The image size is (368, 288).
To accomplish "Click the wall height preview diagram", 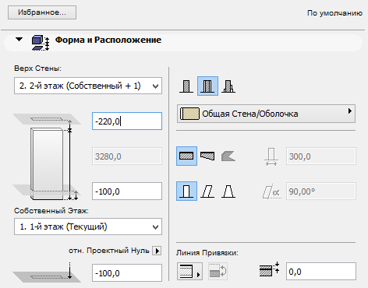I will tap(47, 157).
